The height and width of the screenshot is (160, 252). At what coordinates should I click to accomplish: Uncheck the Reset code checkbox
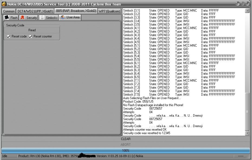pyautogui.click(x=8, y=36)
